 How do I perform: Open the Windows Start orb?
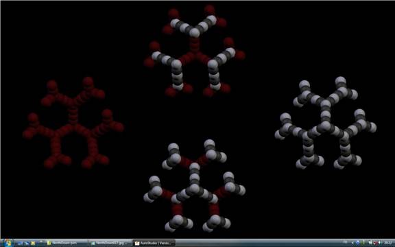[x=8, y=243]
